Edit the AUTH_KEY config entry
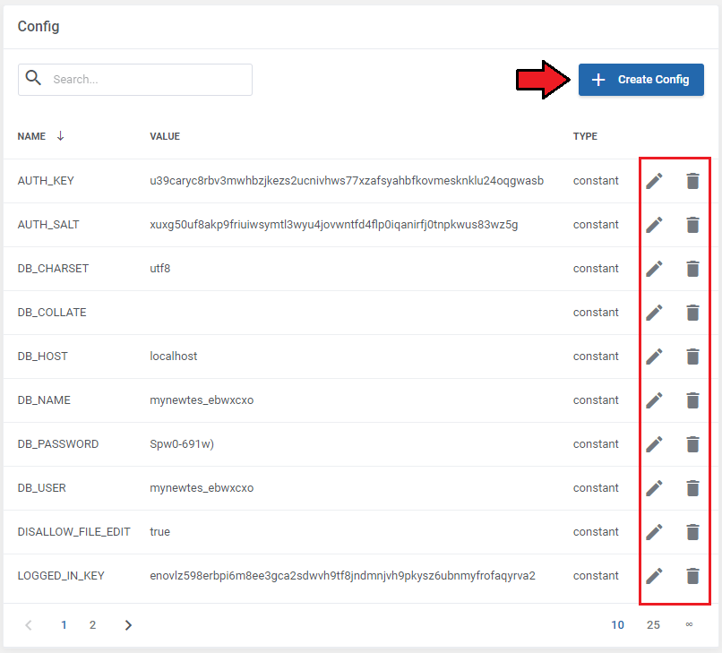This screenshot has width=722, height=653. (x=654, y=181)
